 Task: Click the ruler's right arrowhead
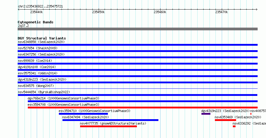coord(257,9)
